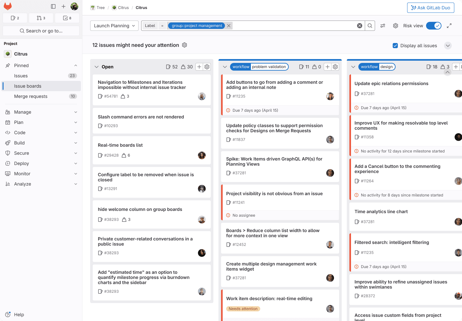462x321 pixels.
Task: Click the workflow design label
Action: [377, 67]
